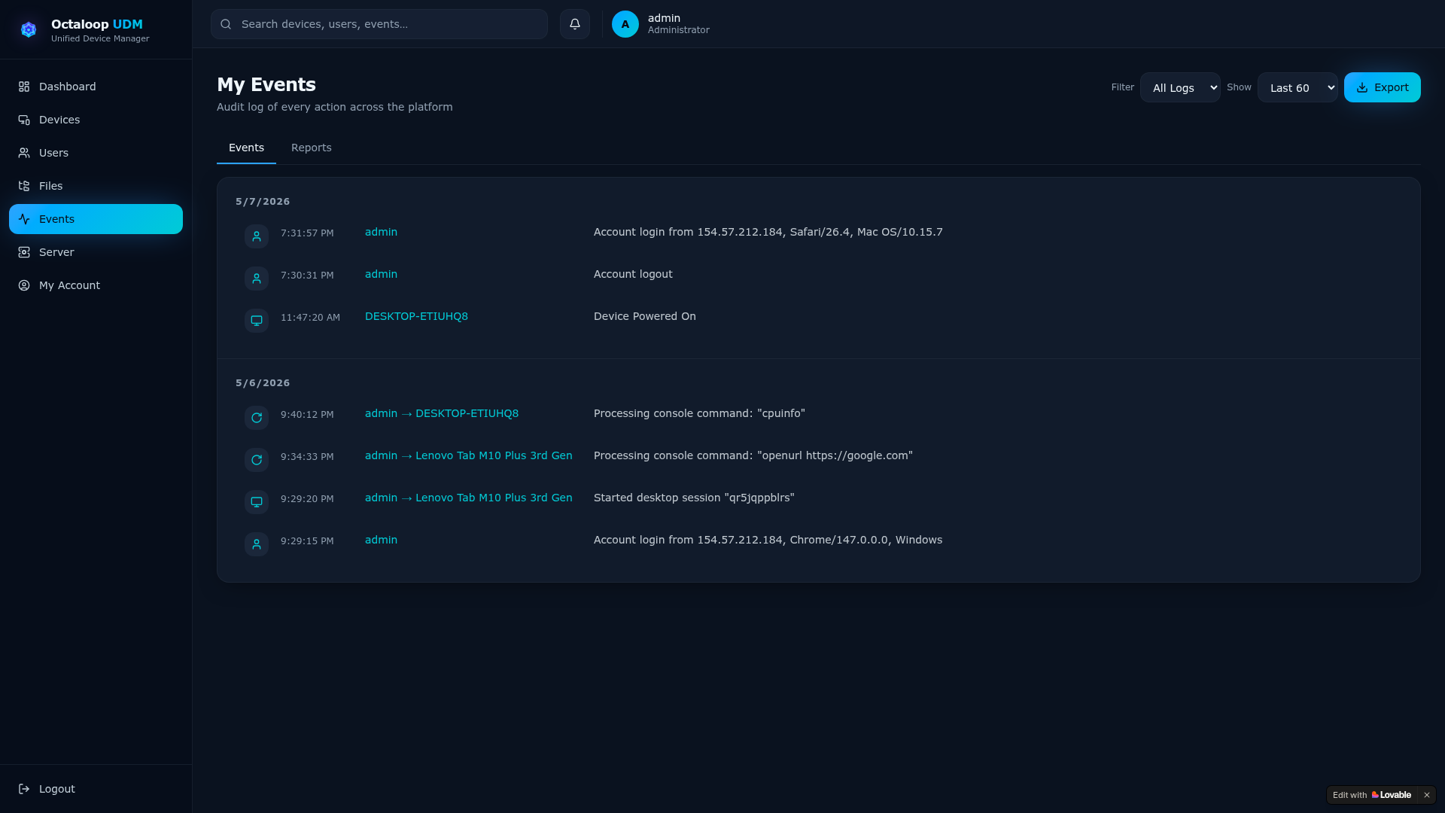
Task: Open DESKTOP-ETIUHQ8 device link at 11:47:20 AM
Action: (x=416, y=316)
